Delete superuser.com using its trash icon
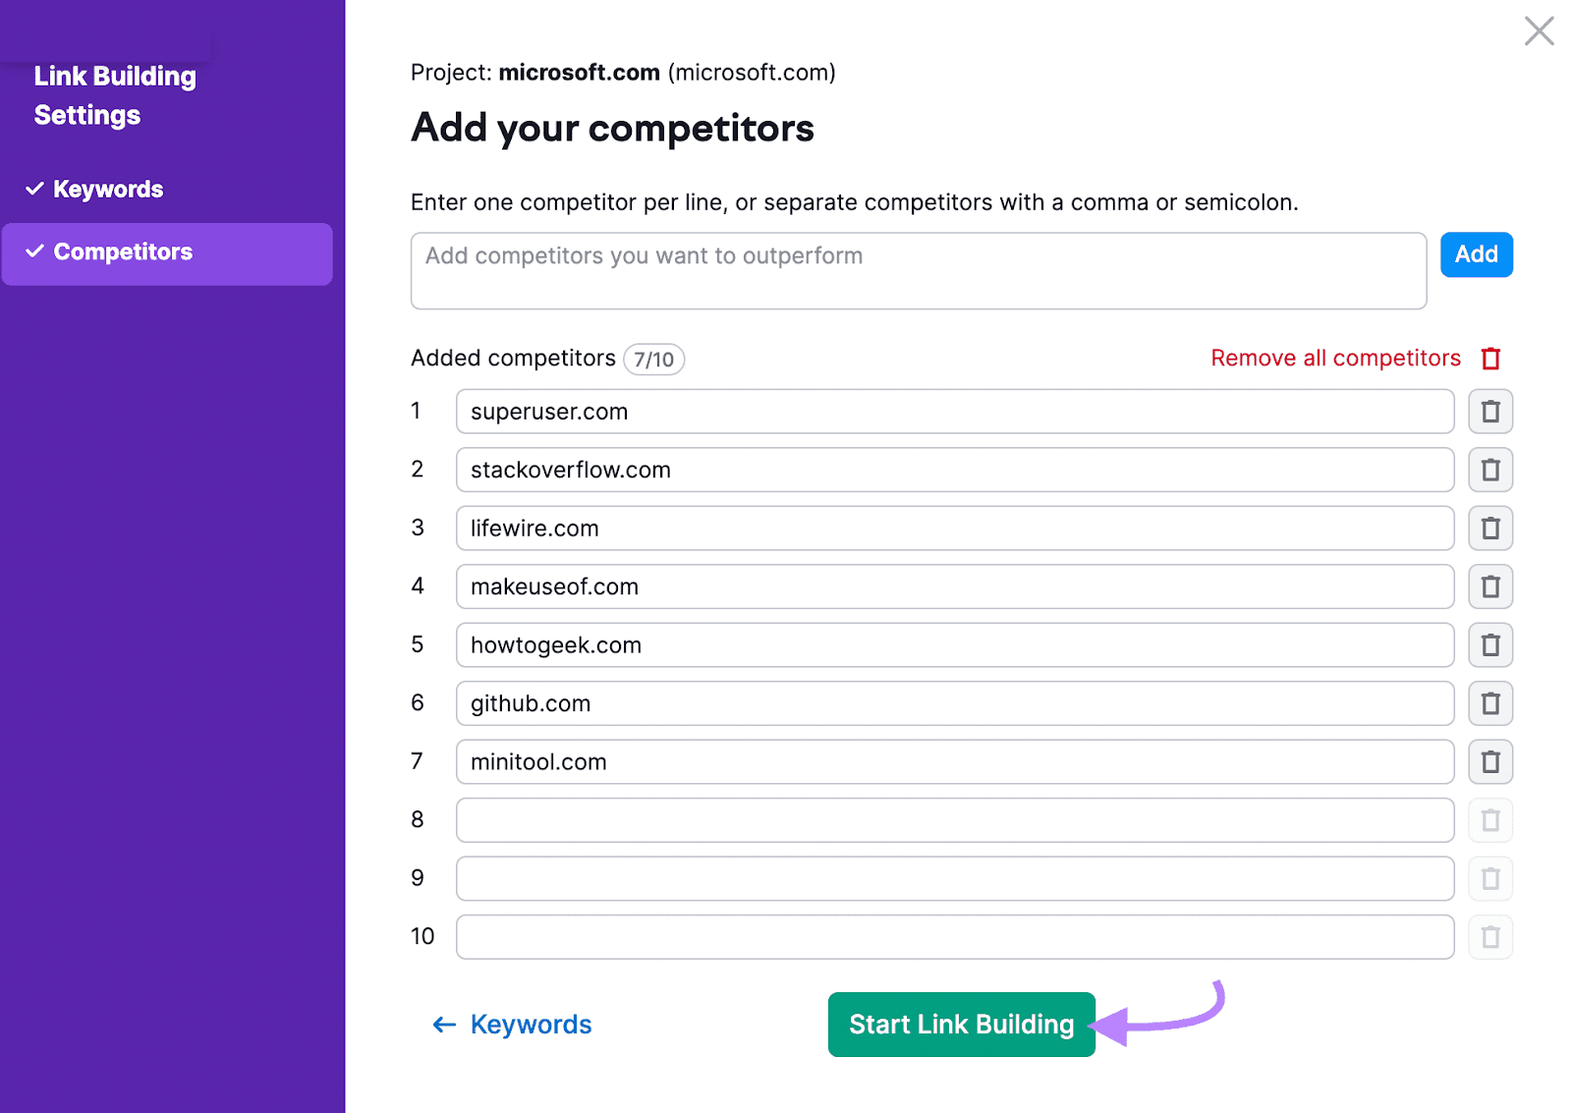 coord(1490,412)
